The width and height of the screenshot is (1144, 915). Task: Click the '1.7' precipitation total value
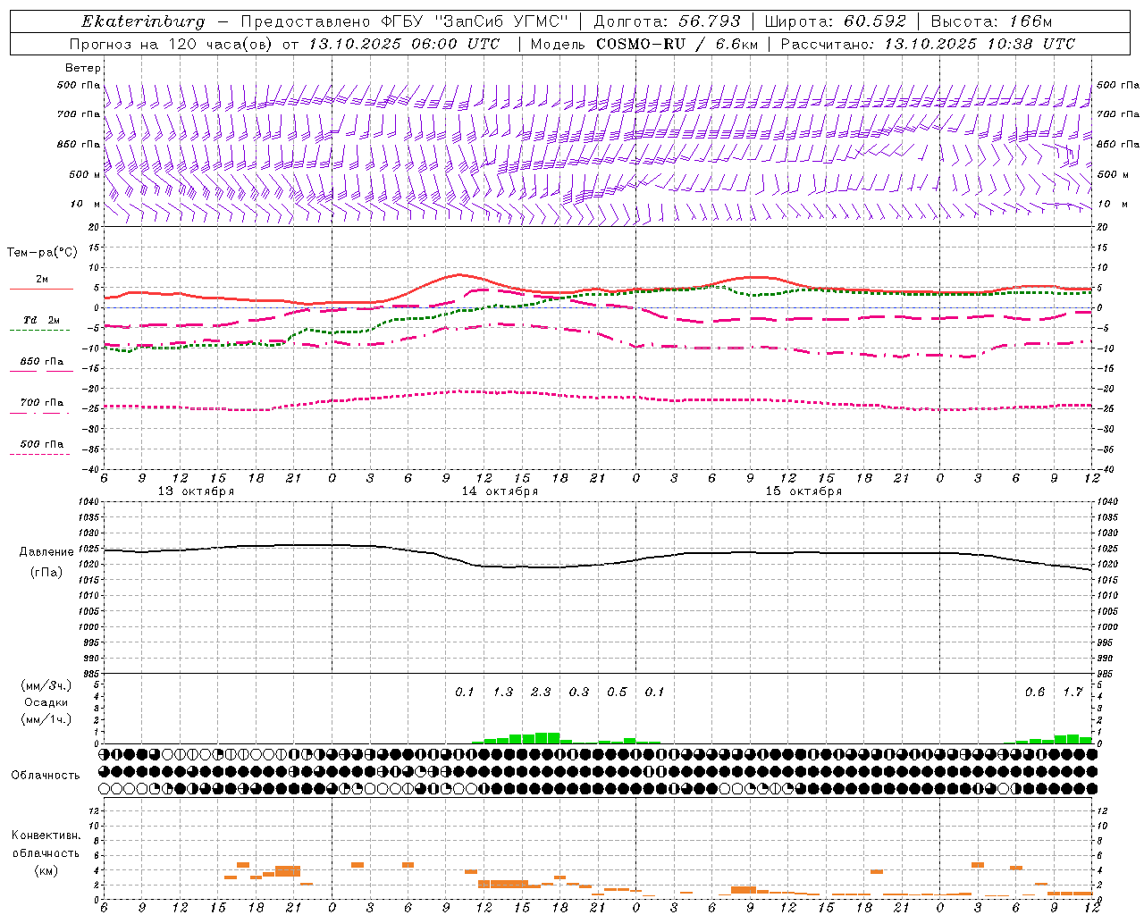pyautogui.click(x=1072, y=692)
